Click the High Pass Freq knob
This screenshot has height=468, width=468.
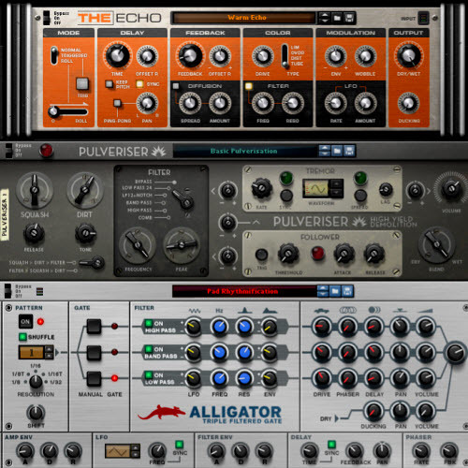(220, 327)
